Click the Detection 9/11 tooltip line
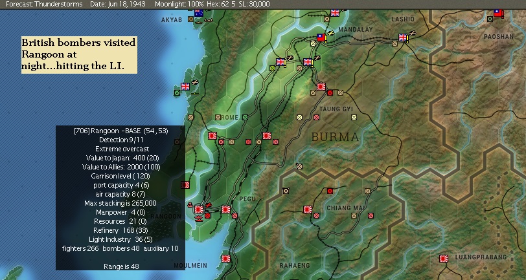This screenshot has width=526, height=280. click(x=120, y=140)
